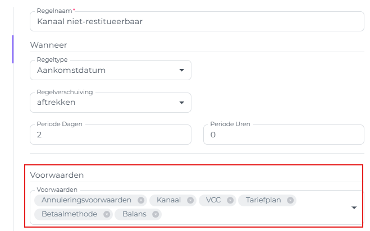
Task: Click the Betaalmethode chip label
Action: click(x=69, y=214)
